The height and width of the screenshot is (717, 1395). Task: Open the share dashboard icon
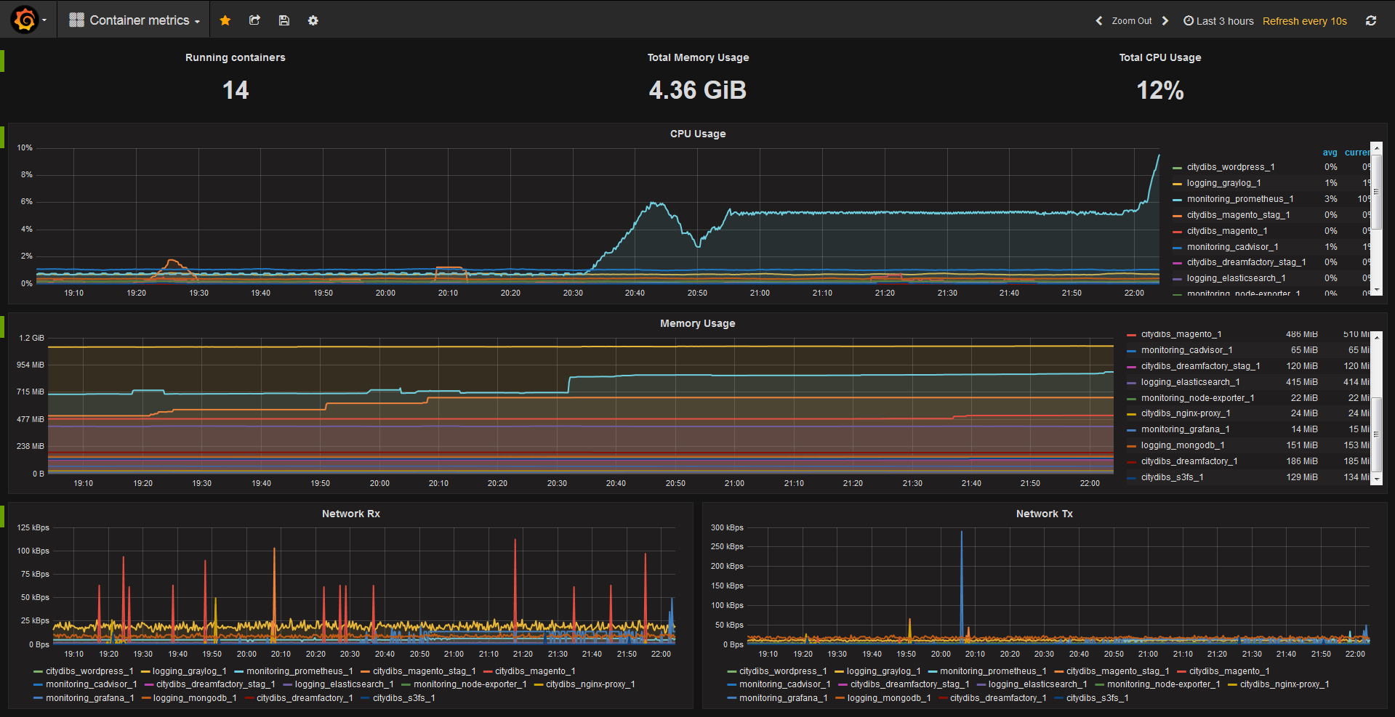254,20
